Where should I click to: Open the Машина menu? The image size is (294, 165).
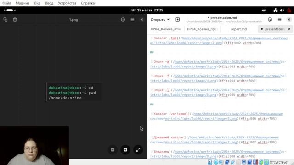(x=23, y=3)
